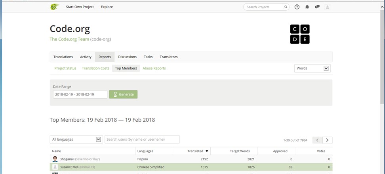Go to next page arrow
Screen dimensions: 385x174
click(328, 140)
